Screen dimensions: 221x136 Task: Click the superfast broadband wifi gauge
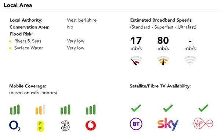(x=163, y=61)
